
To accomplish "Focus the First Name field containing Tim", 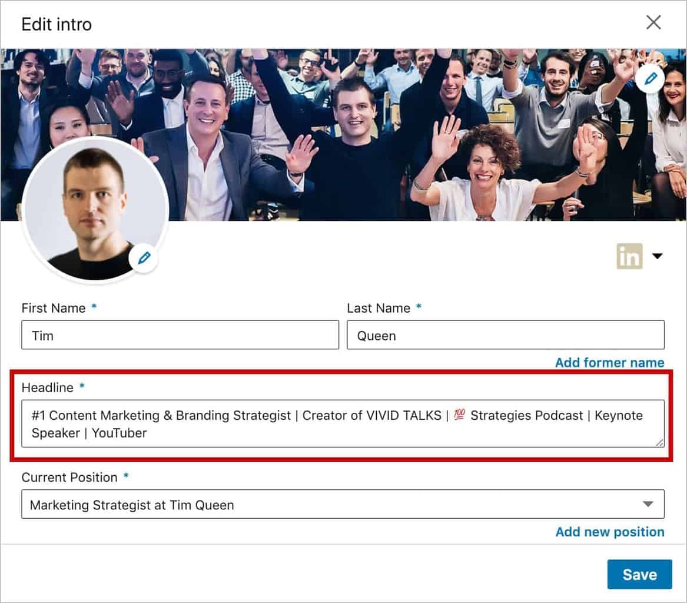I will pyautogui.click(x=180, y=335).
